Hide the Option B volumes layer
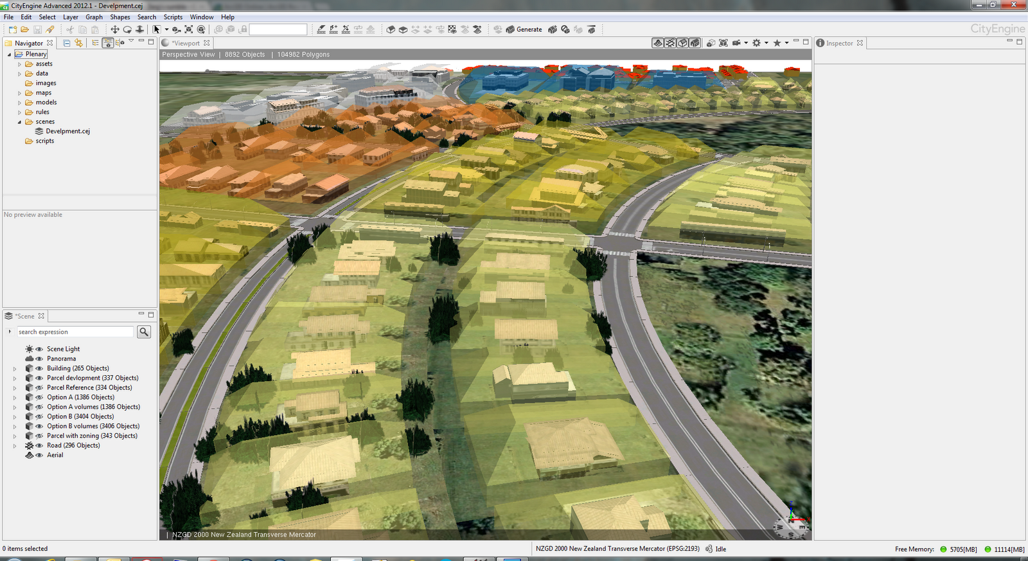The height and width of the screenshot is (561, 1028). pos(39,426)
